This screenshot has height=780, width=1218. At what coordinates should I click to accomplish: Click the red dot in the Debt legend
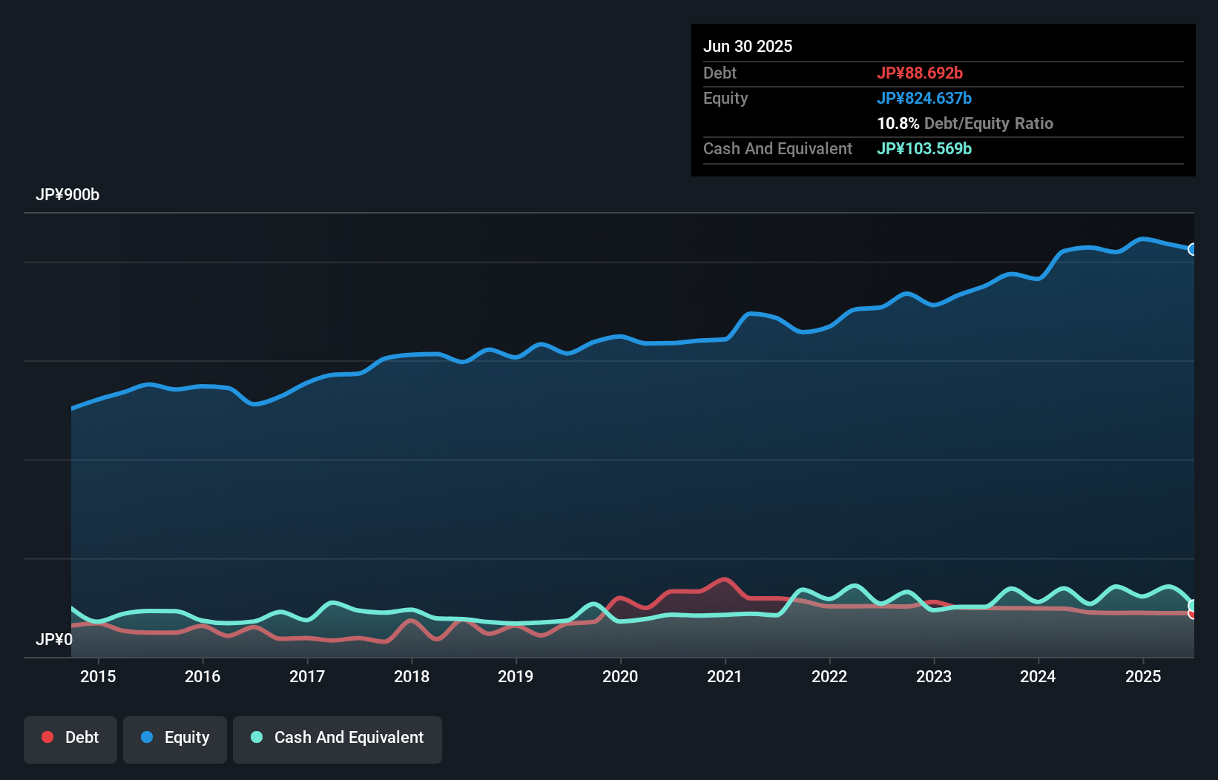click(47, 737)
